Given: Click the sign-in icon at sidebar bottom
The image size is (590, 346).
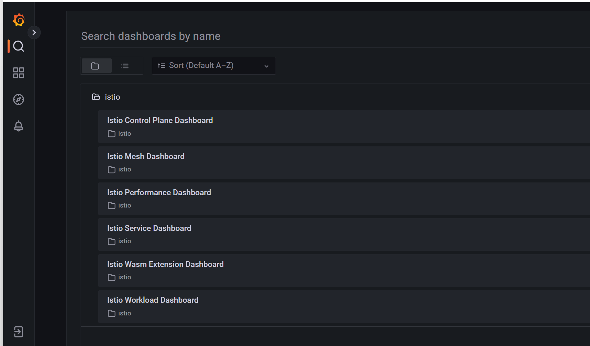Looking at the screenshot, I should point(19,332).
